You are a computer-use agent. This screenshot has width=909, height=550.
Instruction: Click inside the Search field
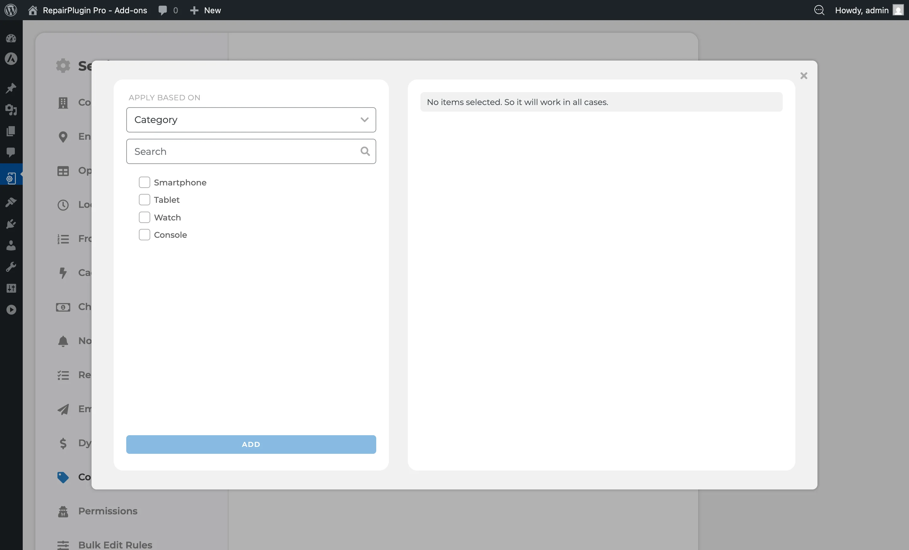(x=243, y=151)
